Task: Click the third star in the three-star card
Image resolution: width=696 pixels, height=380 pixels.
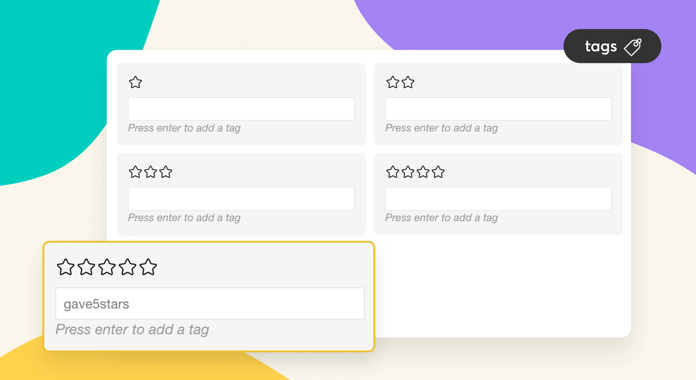Action: click(x=166, y=172)
